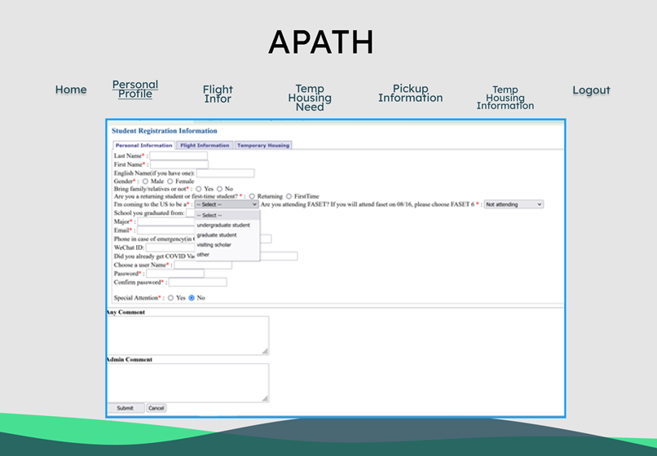Image resolution: width=657 pixels, height=456 pixels.
Task: Choose No for bringing family/relatives
Action: click(219, 189)
